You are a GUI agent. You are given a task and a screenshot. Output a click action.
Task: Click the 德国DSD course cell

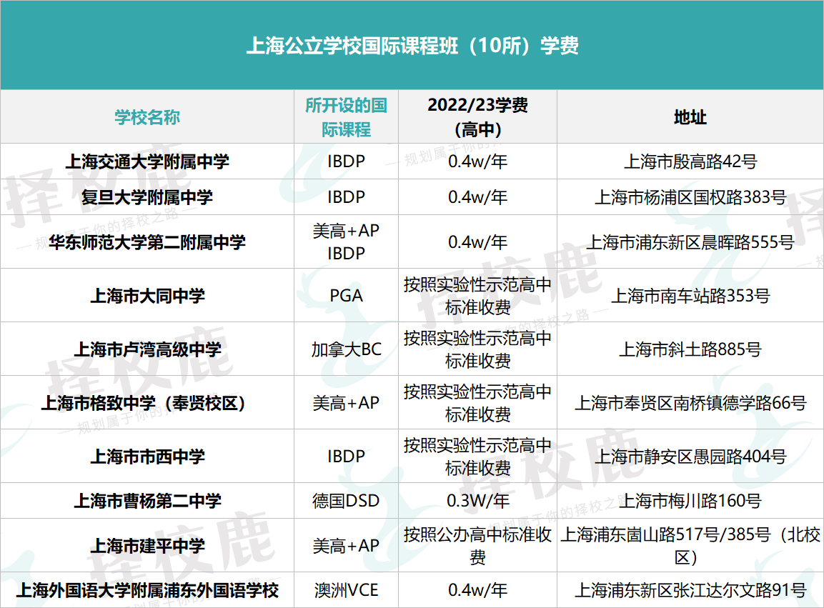[346, 501]
